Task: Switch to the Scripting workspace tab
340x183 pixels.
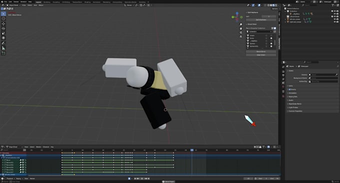Action: tap(142, 2)
